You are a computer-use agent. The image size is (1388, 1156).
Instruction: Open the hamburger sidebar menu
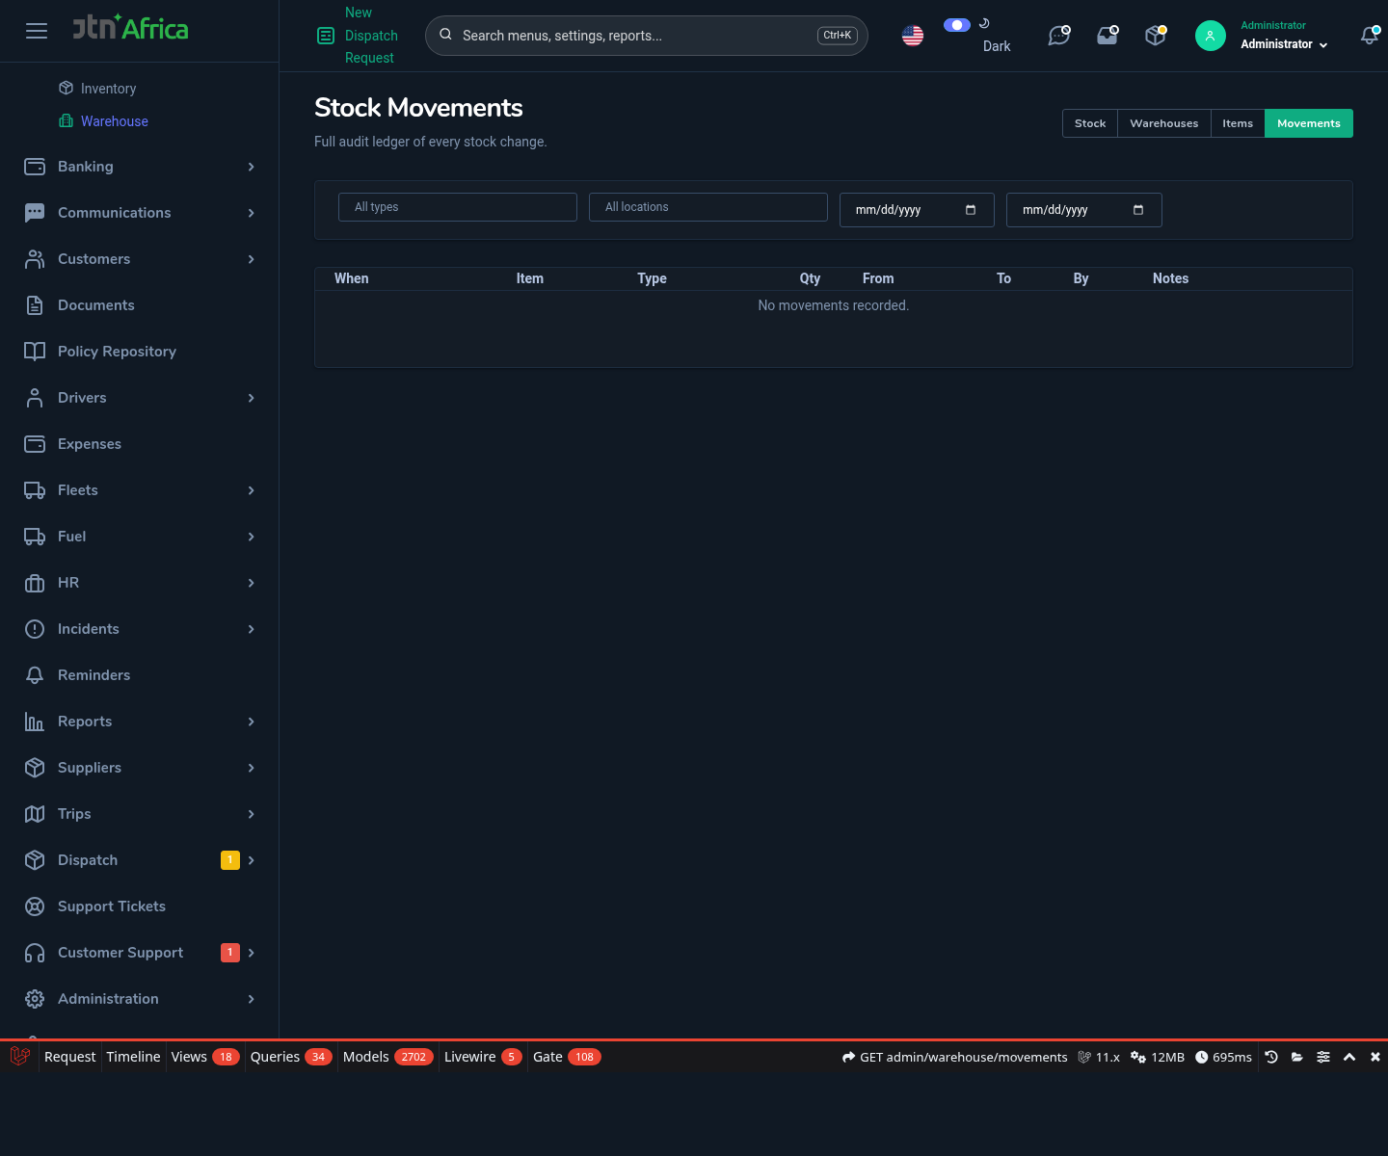point(37,31)
